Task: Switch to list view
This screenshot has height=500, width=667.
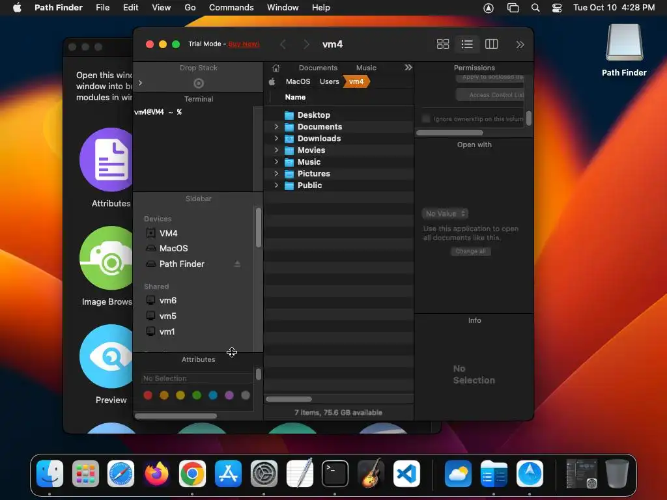Action: coord(467,44)
